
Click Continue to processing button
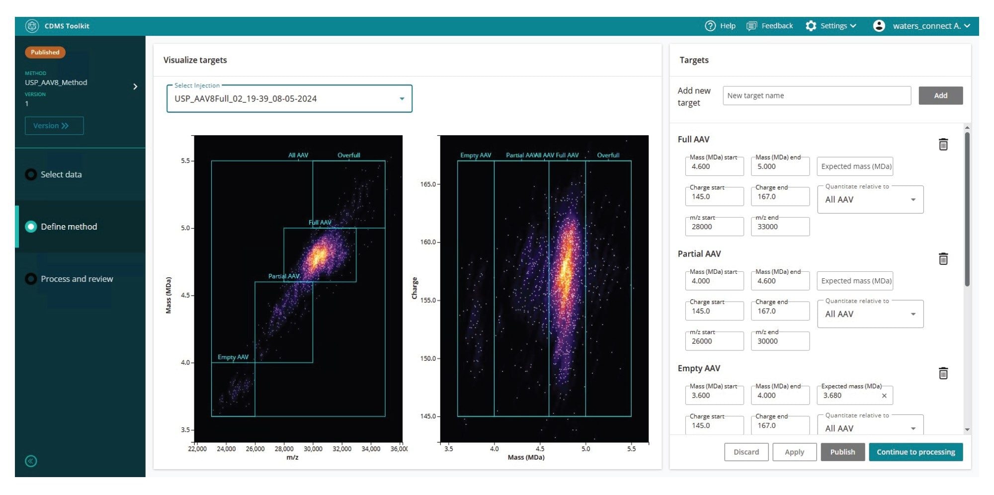pyautogui.click(x=915, y=452)
